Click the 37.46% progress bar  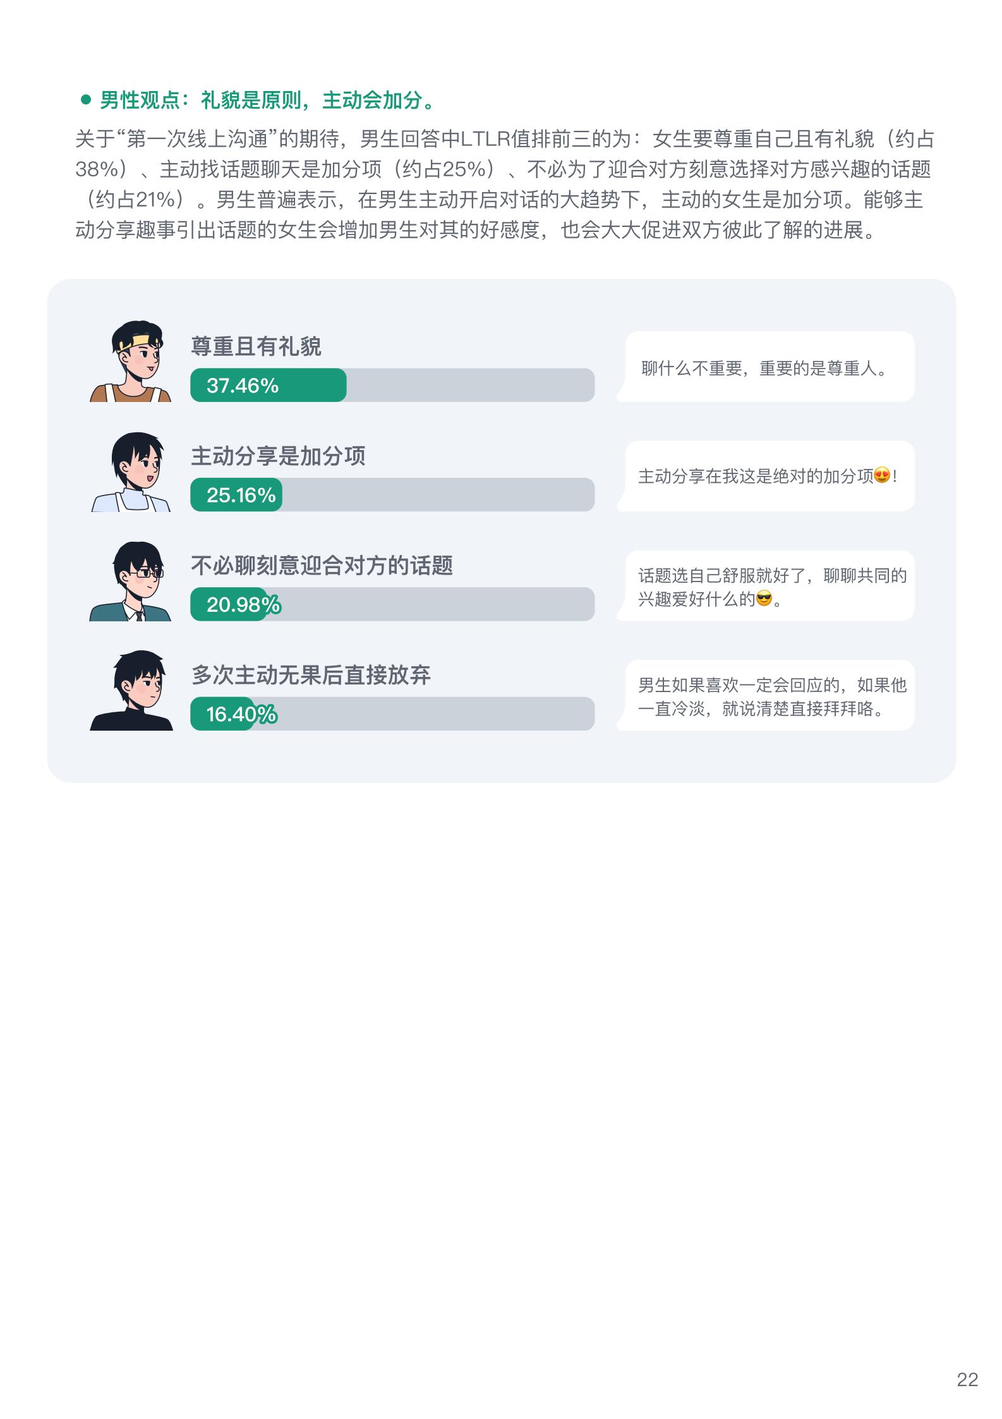click(x=392, y=385)
